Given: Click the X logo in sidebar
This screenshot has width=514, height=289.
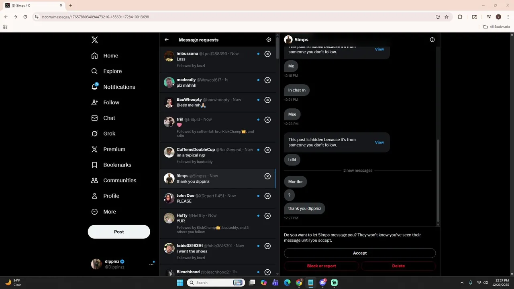Looking at the screenshot, I should pyautogui.click(x=95, y=40).
